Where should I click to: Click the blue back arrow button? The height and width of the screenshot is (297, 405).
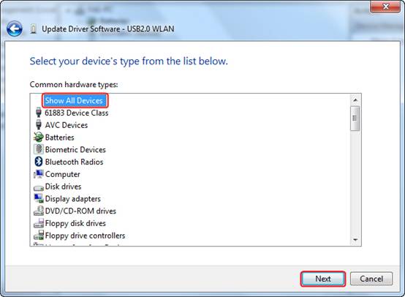[x=14, y=29]
